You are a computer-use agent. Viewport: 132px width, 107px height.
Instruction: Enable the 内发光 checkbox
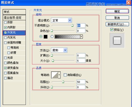6,38
